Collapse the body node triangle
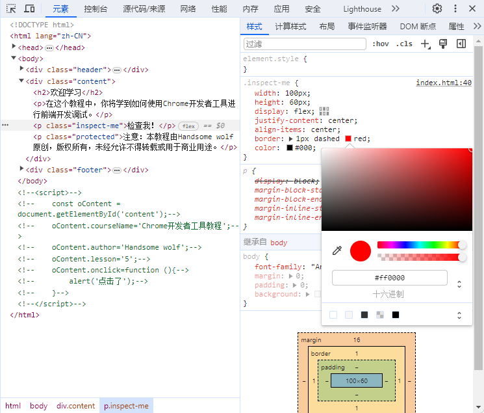This screenshot has height=413, width=484. [x=14, y=58]
